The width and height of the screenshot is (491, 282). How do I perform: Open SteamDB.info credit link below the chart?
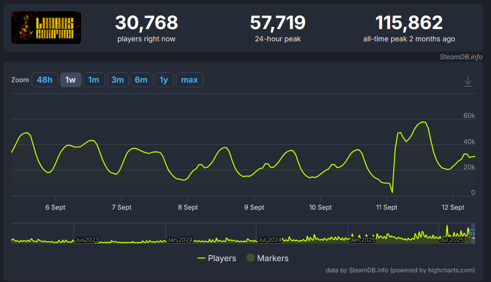point(400,270)
